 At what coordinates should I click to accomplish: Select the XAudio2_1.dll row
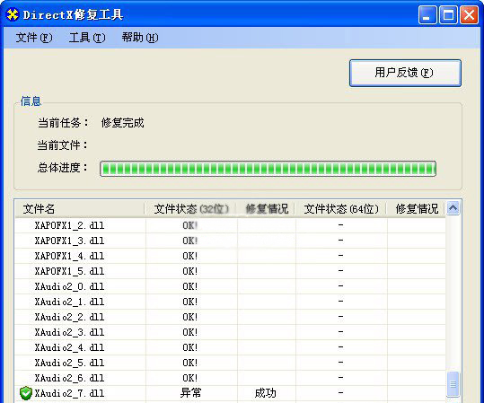230,302
